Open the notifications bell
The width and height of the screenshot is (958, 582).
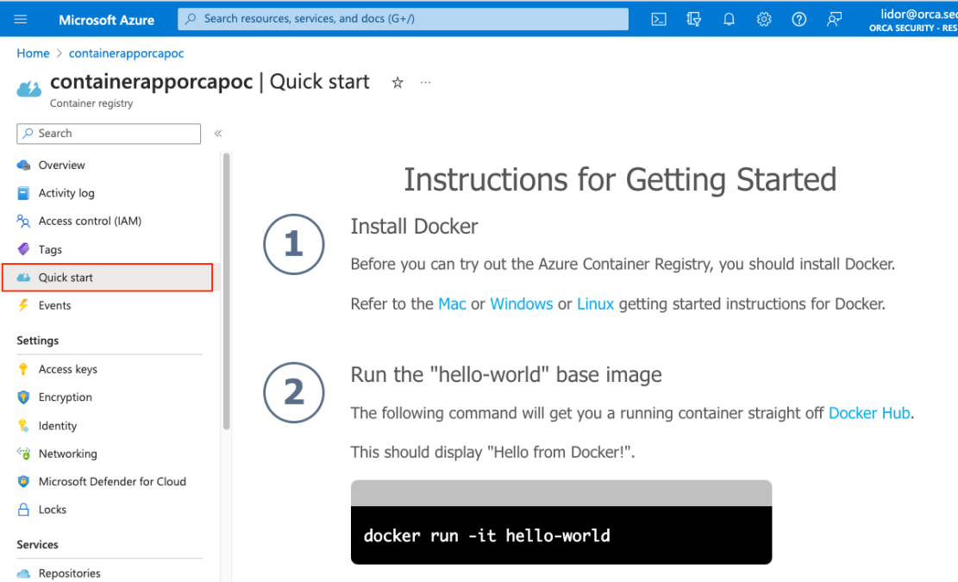(x=729, y=20)
